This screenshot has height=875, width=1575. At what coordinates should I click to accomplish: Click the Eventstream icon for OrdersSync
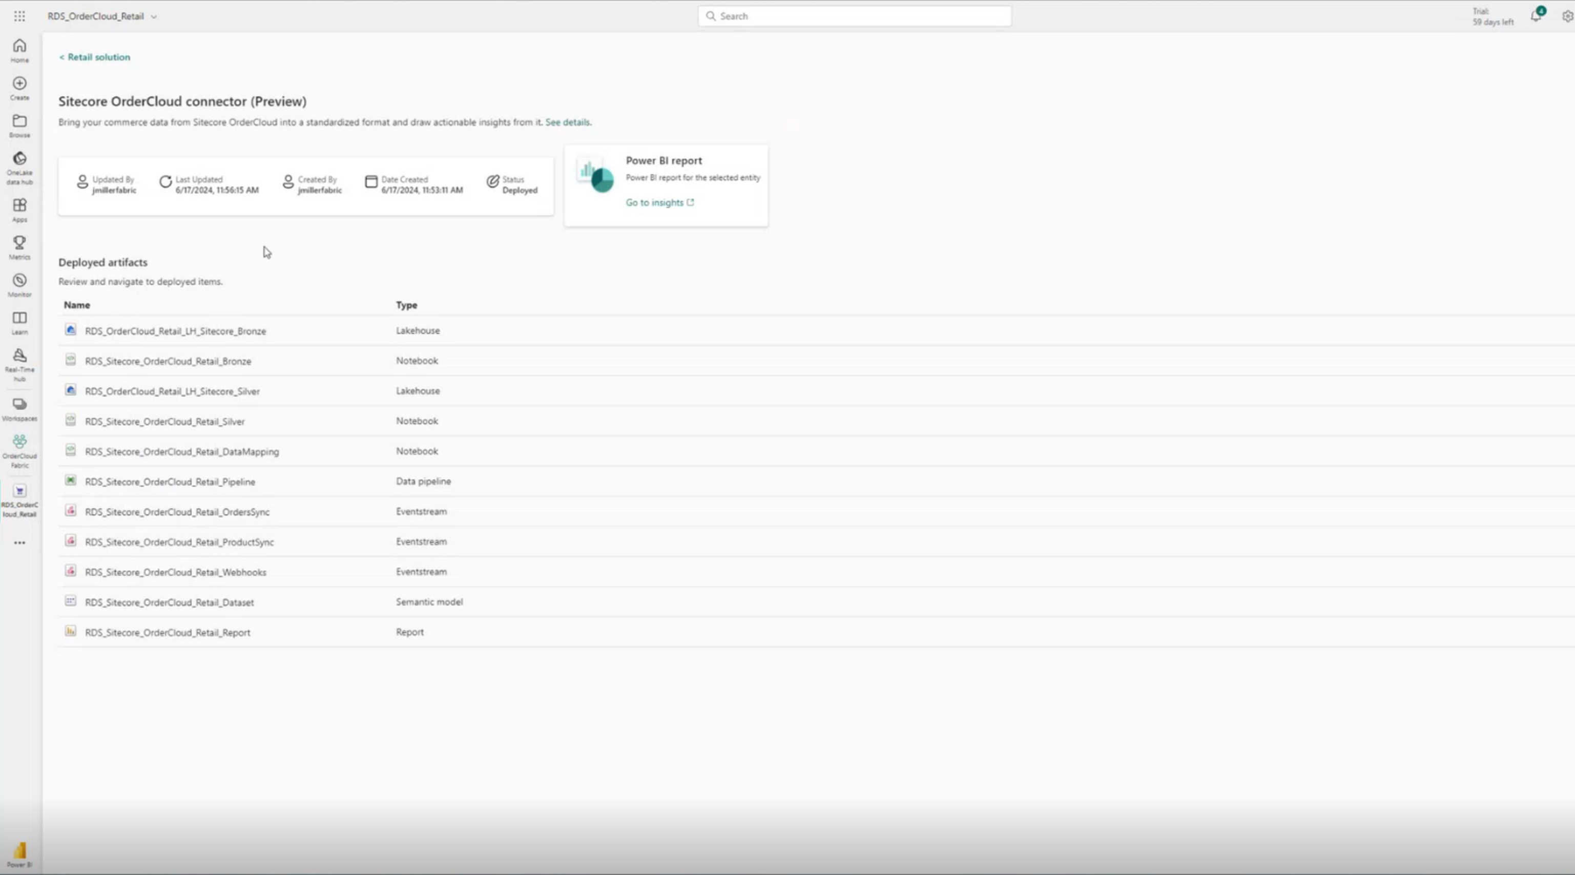(x=71, y=511)
